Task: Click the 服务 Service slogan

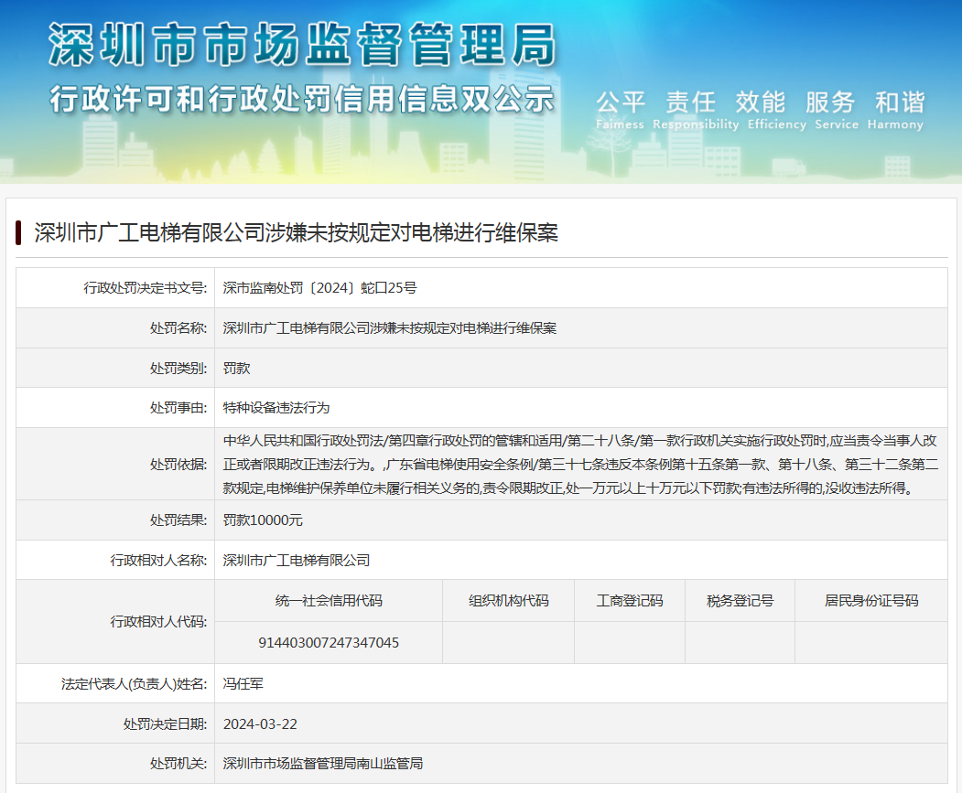Action: (x=837, y=110)
